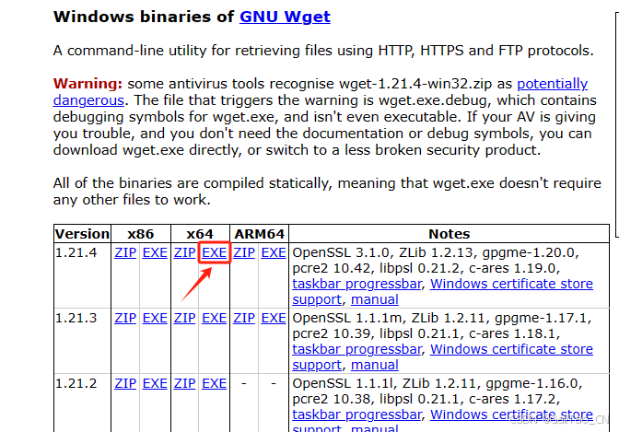619x432 pixels.
Task: Download 1.21.2 x64 ZIP
Action: 184,384
